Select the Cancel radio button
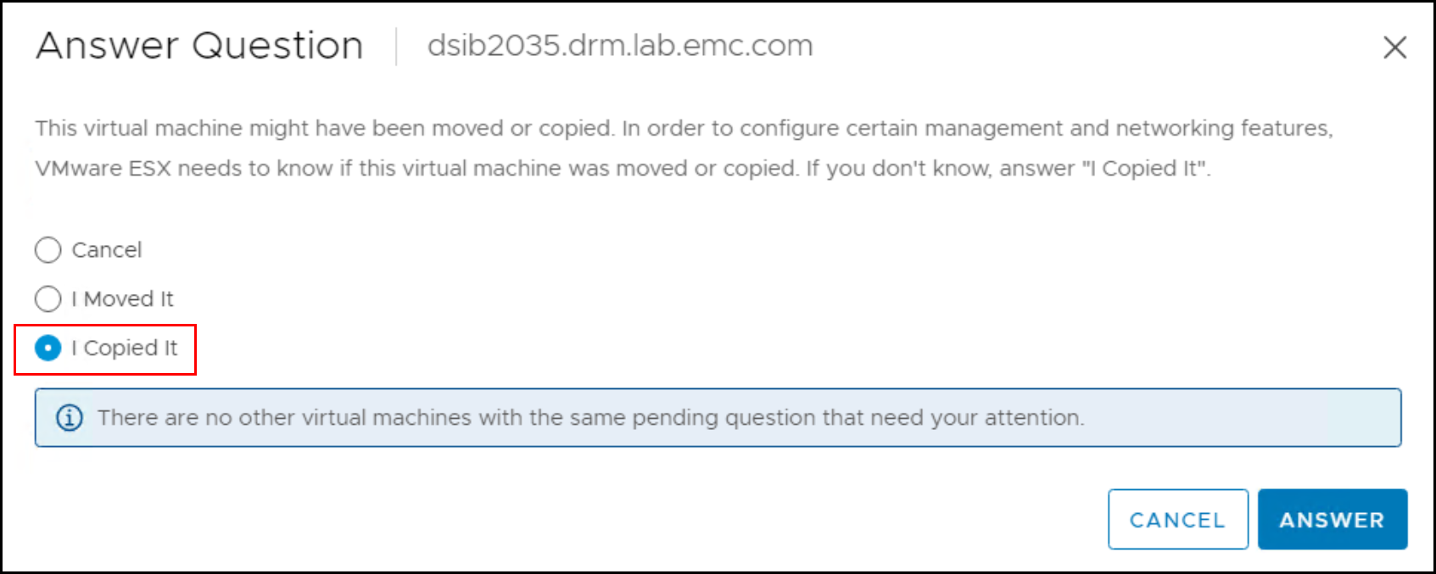Viewport: 1436px width, 574px height. [48, 250]
